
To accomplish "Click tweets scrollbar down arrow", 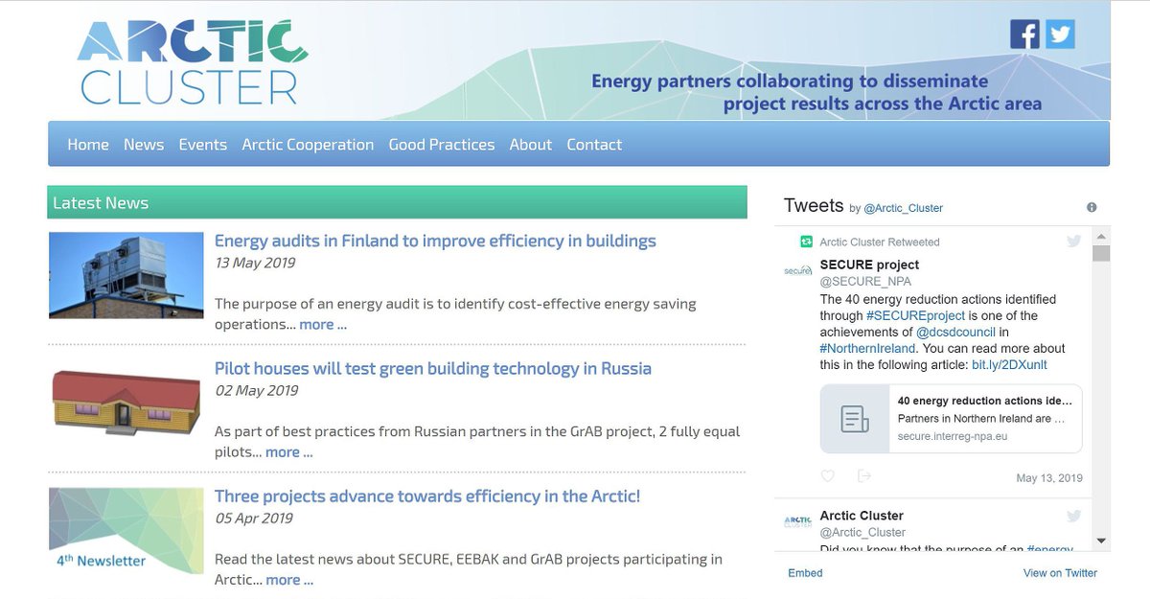I will click(1101, 541).
